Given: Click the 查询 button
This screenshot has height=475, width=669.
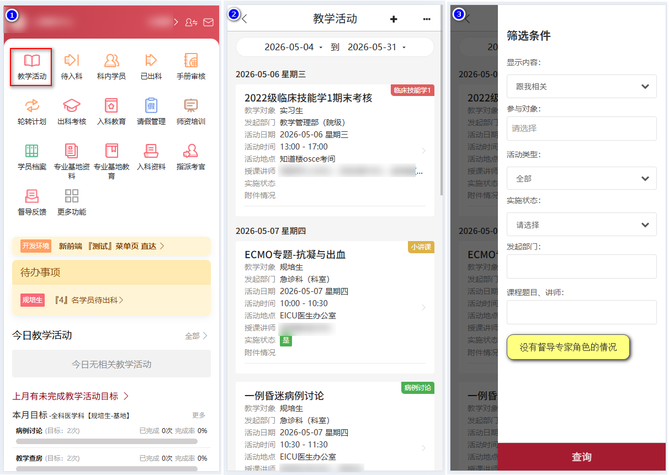Looking at the screenshot, I should coord(582,457).
